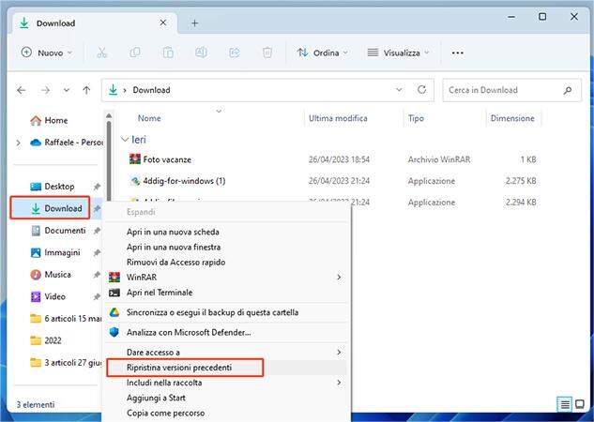Click the Cut scissors icon in toolbar
594x422 pixels.
click(x=101, y=53)
